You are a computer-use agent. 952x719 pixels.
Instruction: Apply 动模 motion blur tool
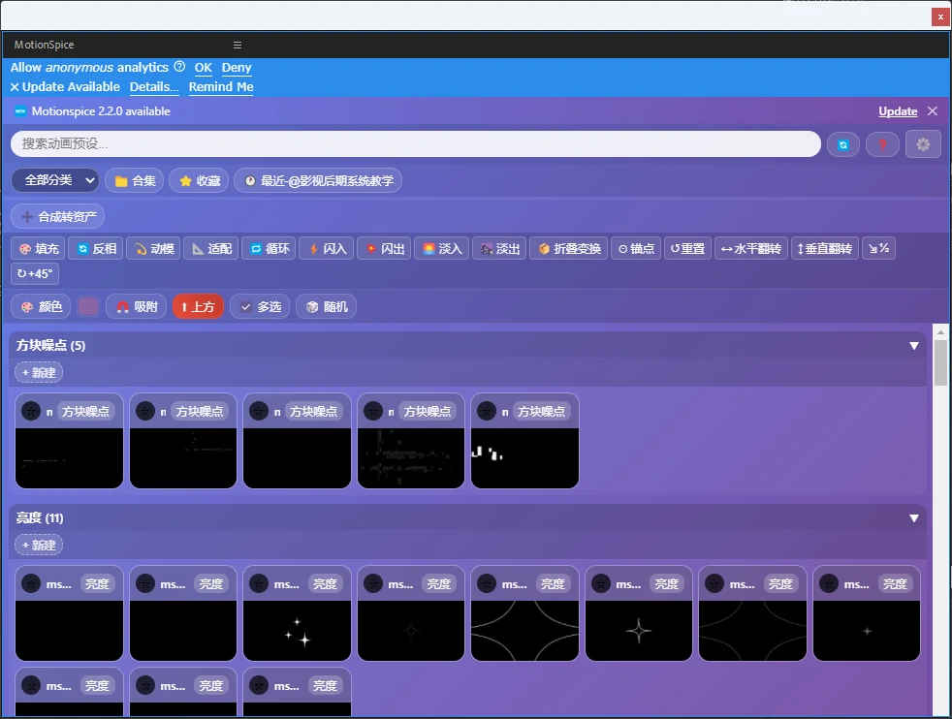[x=153, y=249]
